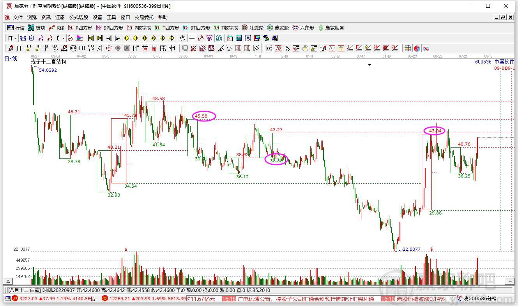Viewport: 518px width, 306px height.
Task: Open the 浏览 menu
Action: tap(32, 18)
